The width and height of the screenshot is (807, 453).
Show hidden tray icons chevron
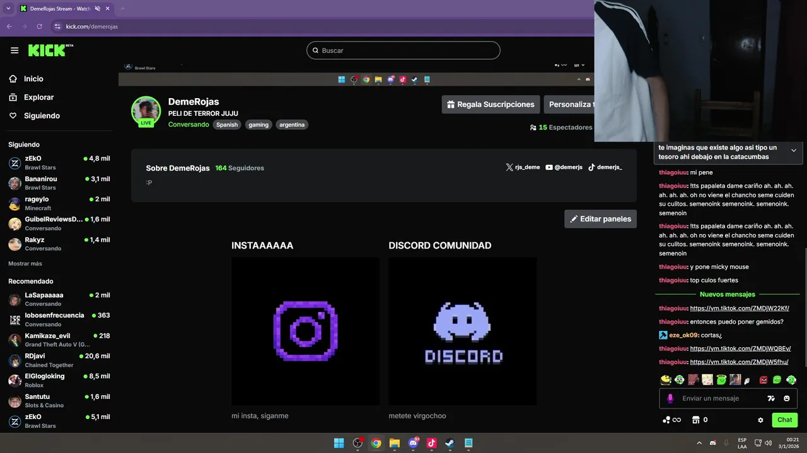(x=699, y=443)
